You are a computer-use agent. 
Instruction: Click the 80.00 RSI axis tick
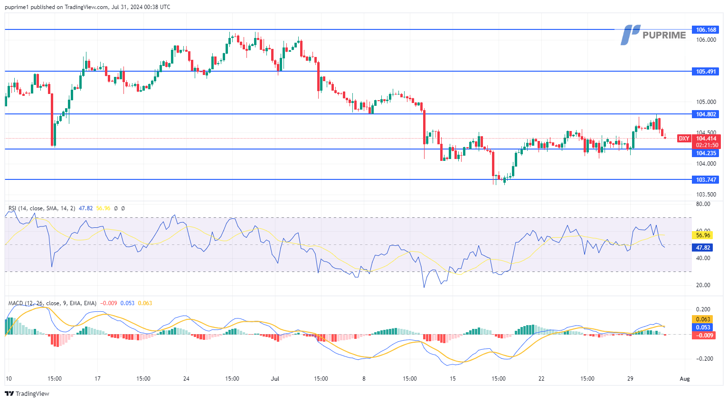[703, 204]
